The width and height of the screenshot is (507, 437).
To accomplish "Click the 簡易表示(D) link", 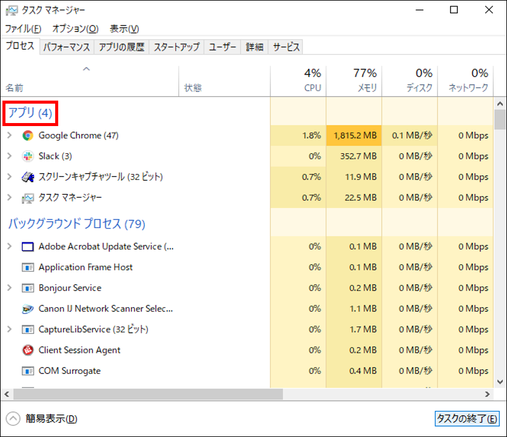I will 52,419.
